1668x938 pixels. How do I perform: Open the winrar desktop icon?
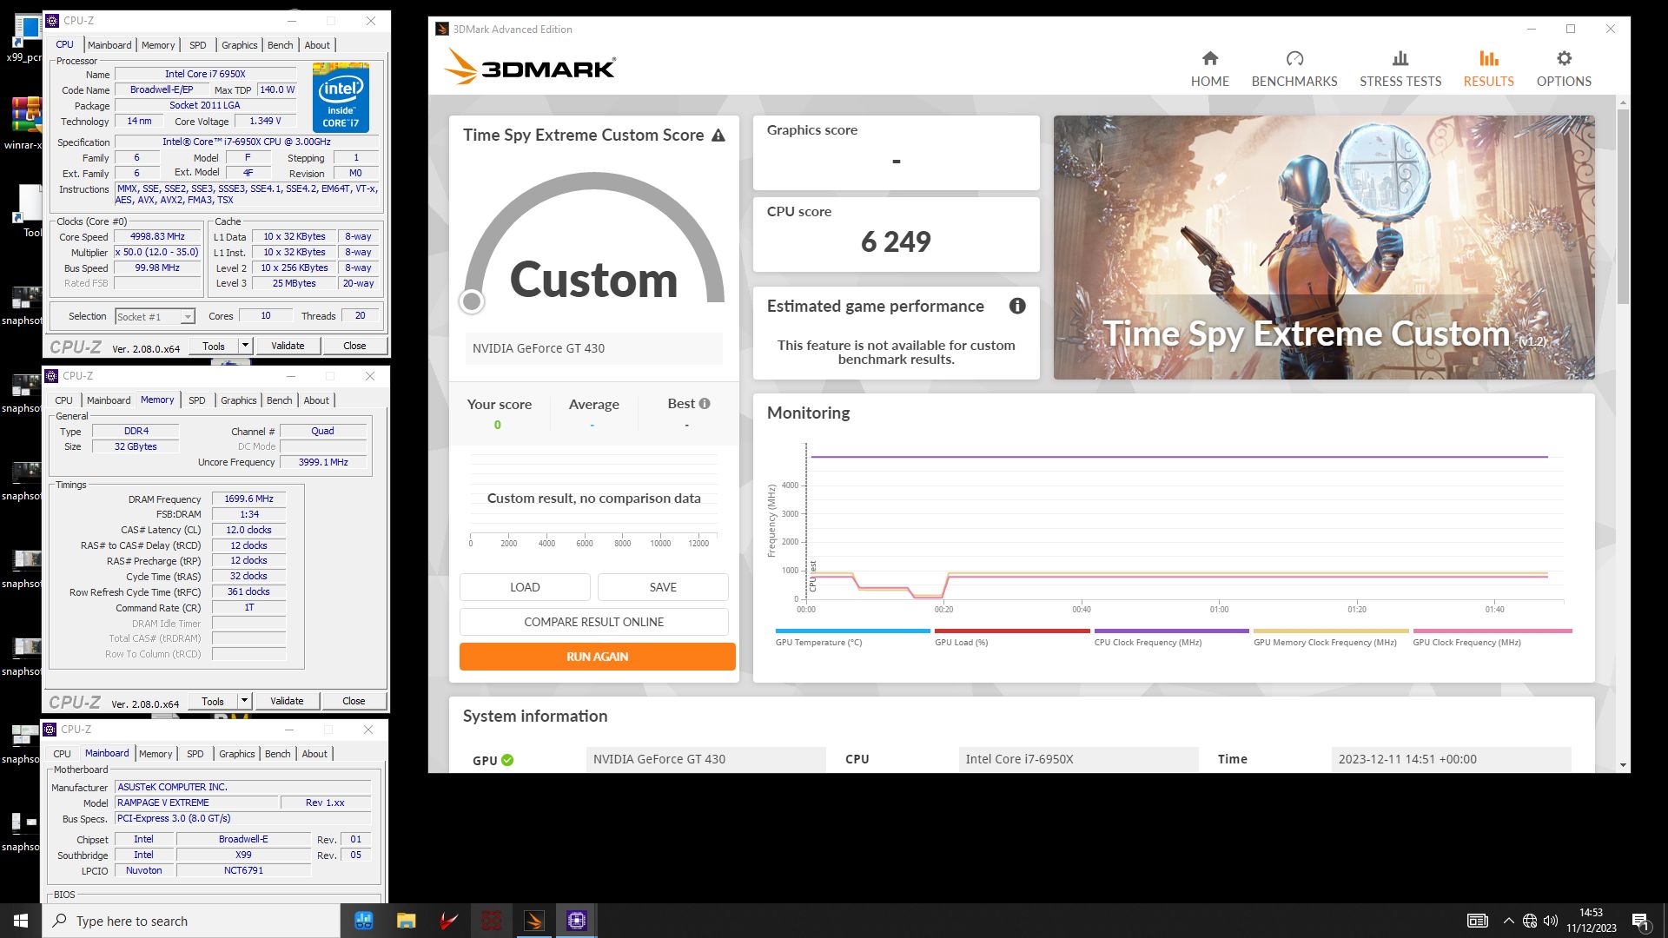tap(24, 123)
